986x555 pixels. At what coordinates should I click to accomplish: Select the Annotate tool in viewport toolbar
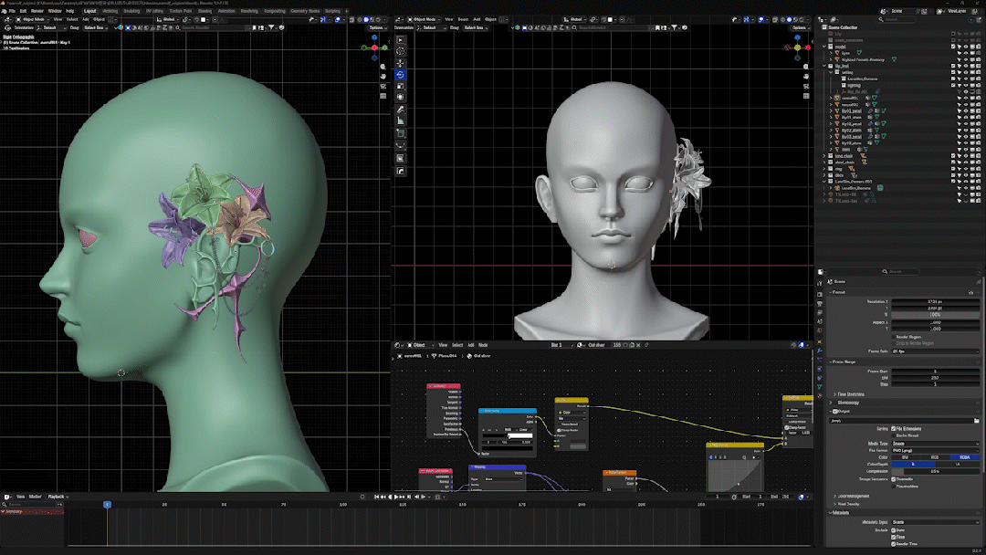(x=401, y=110)
